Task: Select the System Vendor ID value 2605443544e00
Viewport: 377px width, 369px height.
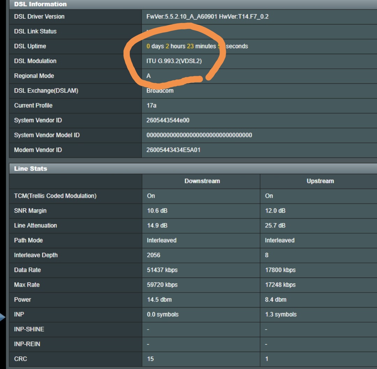Action: pos(168,120)
